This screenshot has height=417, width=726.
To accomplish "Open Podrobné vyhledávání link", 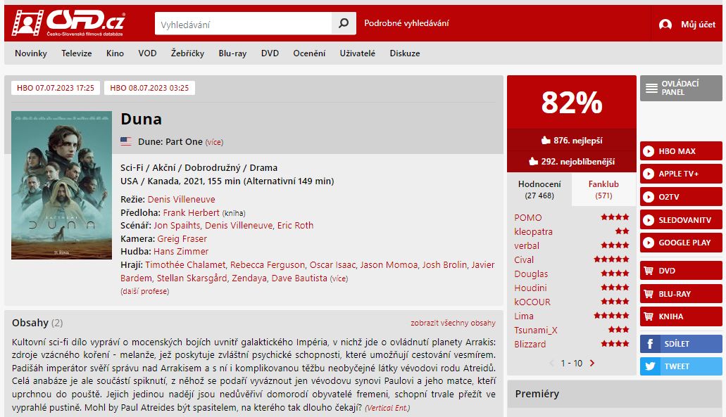I will tap(406, 23).
